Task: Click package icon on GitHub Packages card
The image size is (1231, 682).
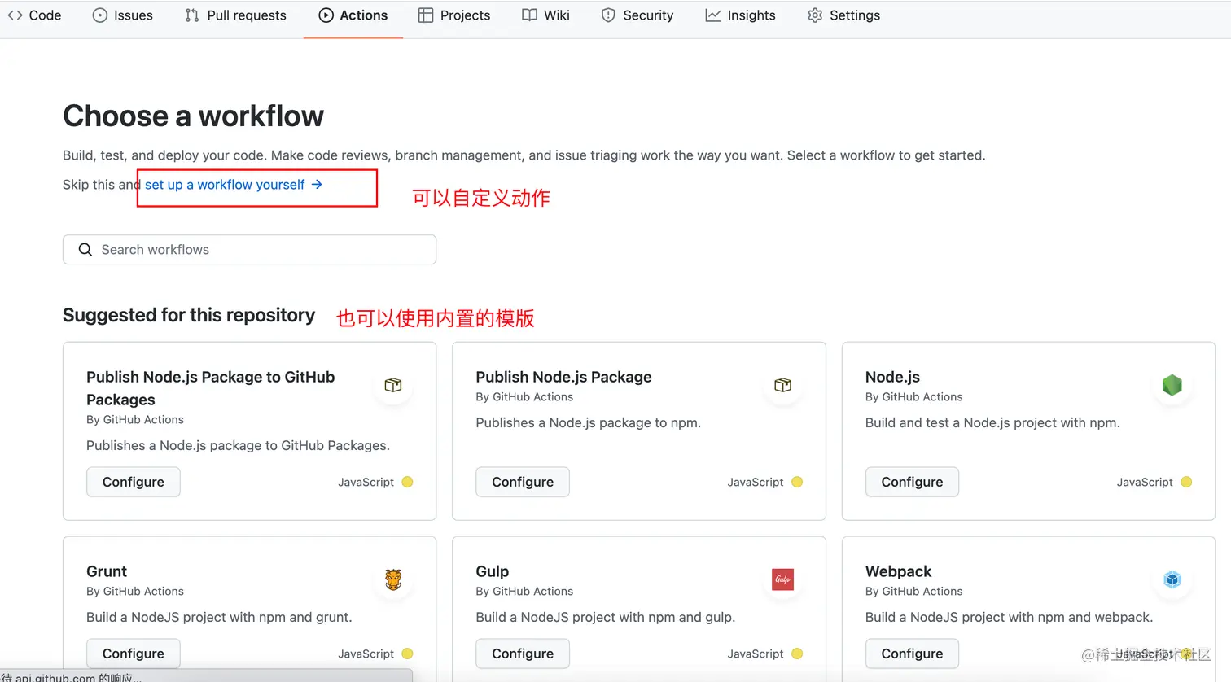Action: 393,385
